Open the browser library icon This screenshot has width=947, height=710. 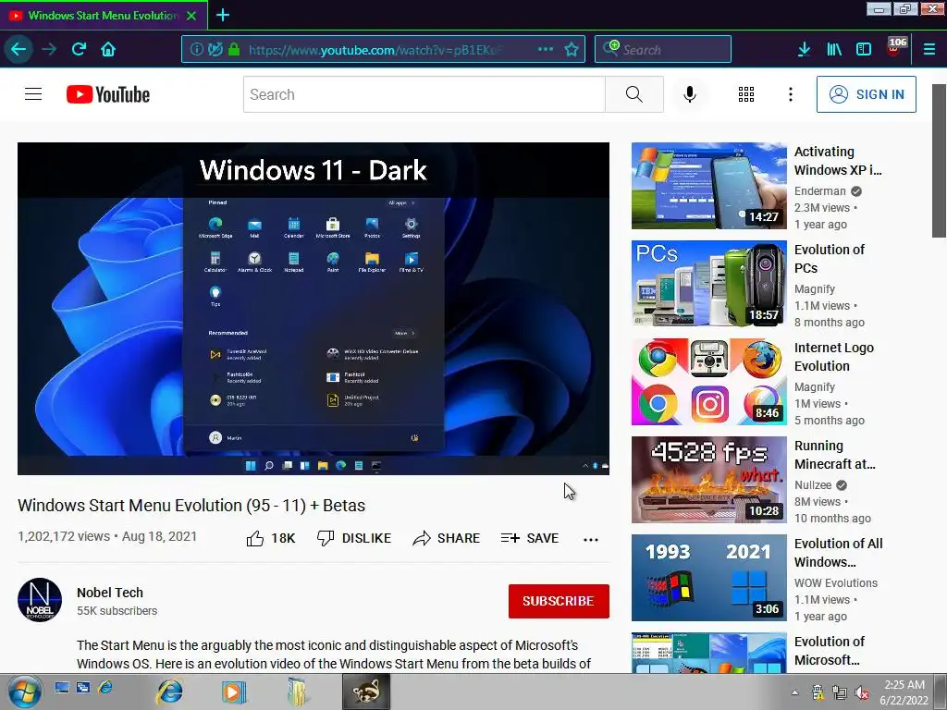pyautogui.click(x=834, y=49)
